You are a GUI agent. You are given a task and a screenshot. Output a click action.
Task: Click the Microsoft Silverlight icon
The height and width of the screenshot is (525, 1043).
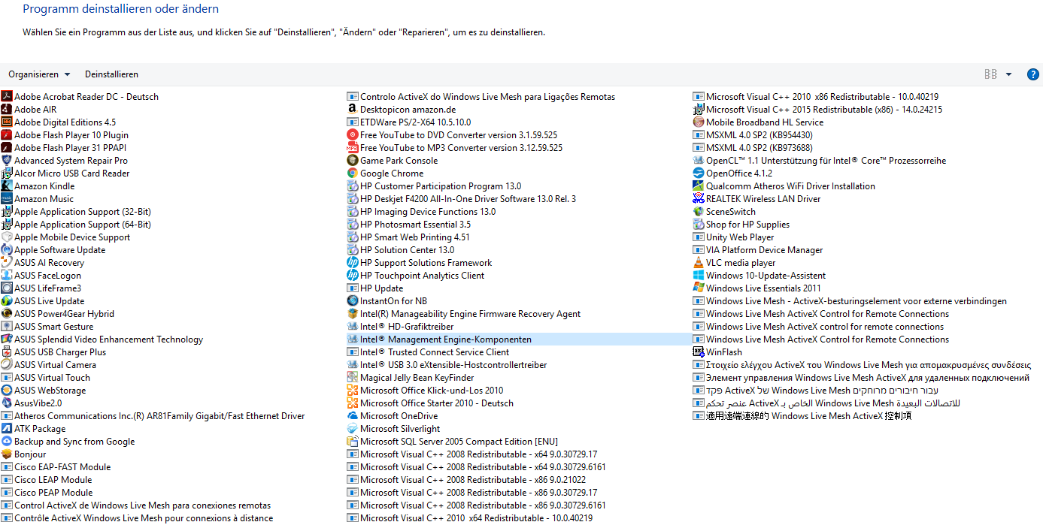[x=353, y=428]
